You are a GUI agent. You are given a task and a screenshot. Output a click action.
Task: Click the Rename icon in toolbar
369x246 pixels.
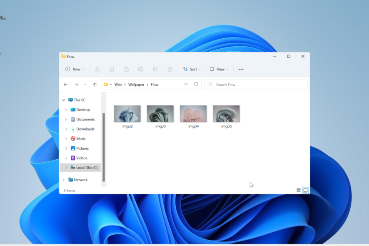[141, 69]
